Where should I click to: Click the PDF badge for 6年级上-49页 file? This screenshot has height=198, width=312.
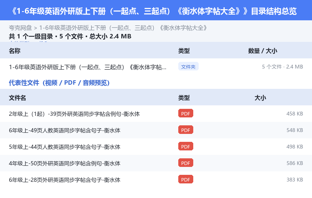point(186,130)
